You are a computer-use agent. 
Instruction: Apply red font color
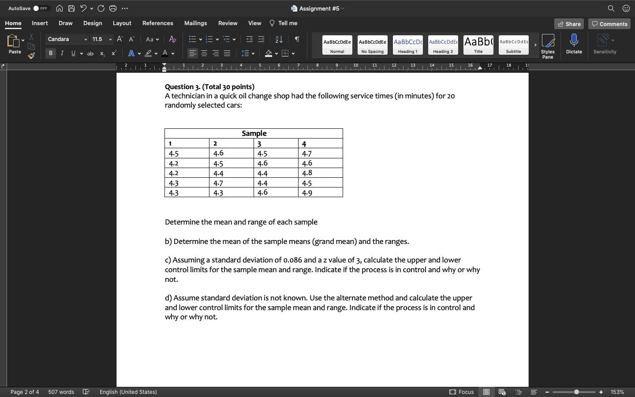point(165,53)
